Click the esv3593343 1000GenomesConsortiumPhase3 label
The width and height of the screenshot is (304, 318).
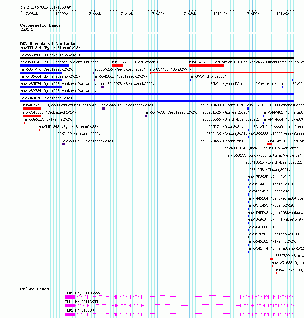point(61,62)
